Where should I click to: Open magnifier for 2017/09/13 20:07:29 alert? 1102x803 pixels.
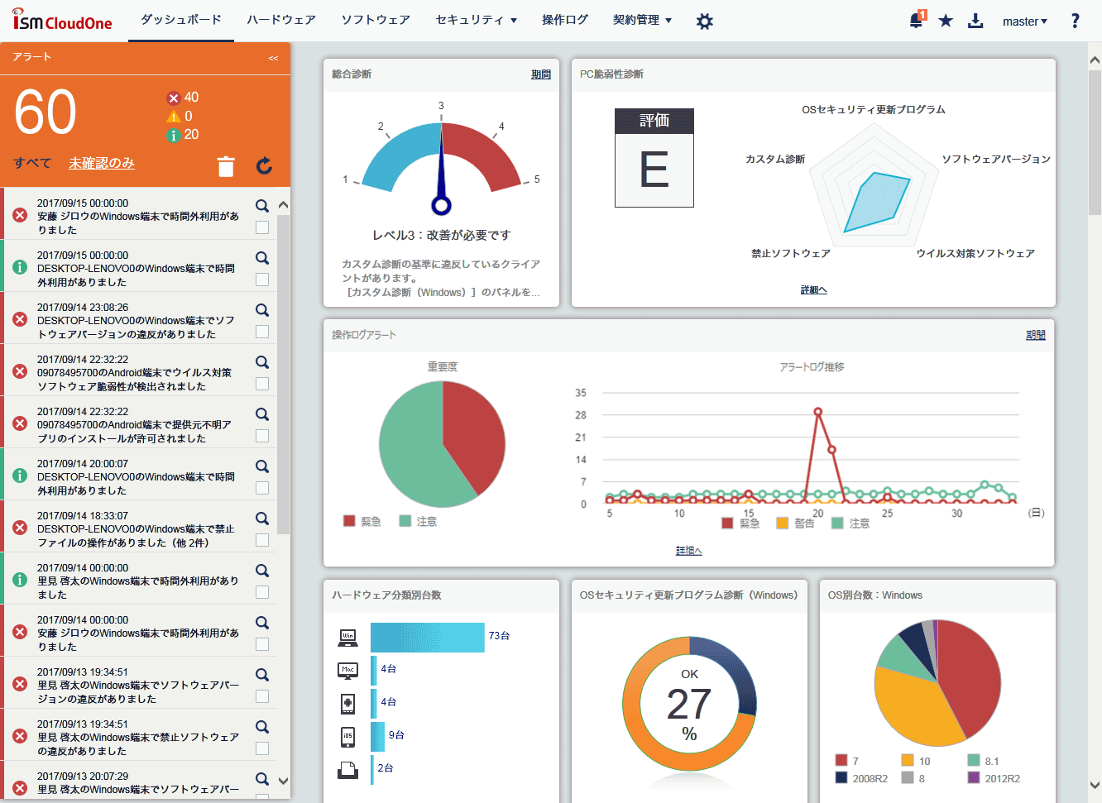(262, 779)
